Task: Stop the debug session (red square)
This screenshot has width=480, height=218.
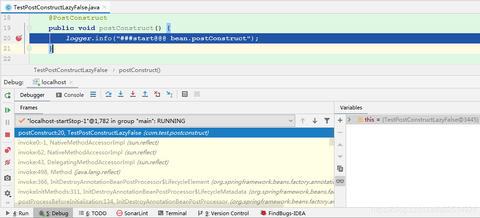Action: click(7, 135)
